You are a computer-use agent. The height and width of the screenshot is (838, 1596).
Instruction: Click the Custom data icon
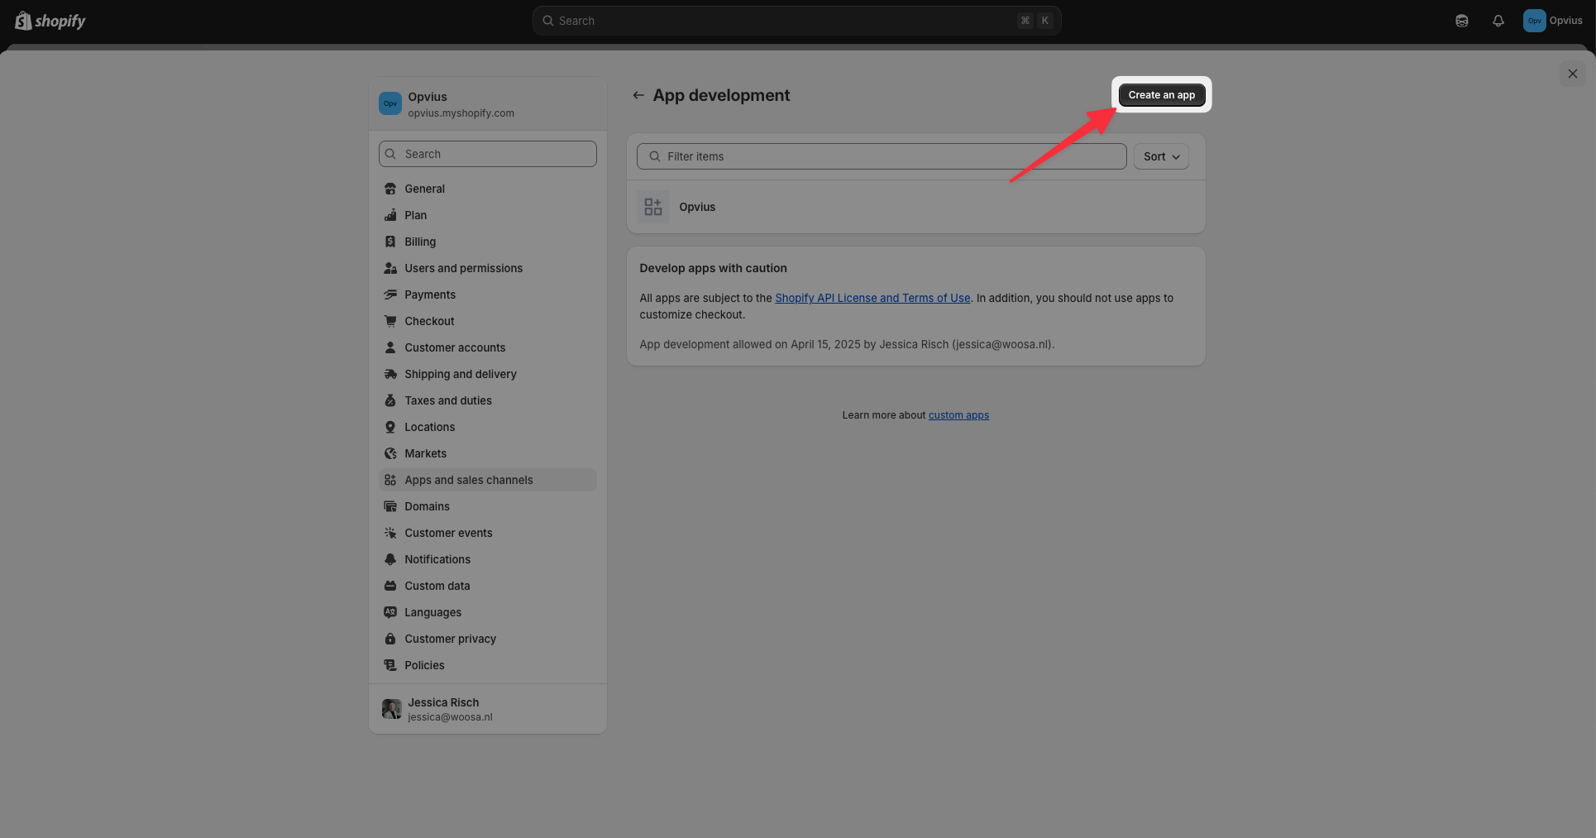point(390,586)
